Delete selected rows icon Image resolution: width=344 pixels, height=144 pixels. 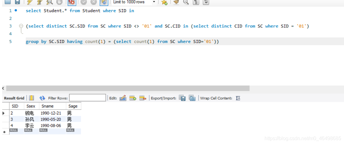[142, 98]
